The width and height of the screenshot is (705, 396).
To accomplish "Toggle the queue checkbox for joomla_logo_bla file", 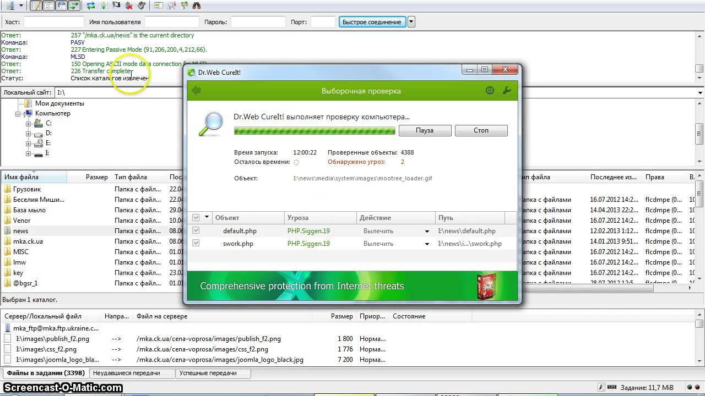I will [7, 360].
